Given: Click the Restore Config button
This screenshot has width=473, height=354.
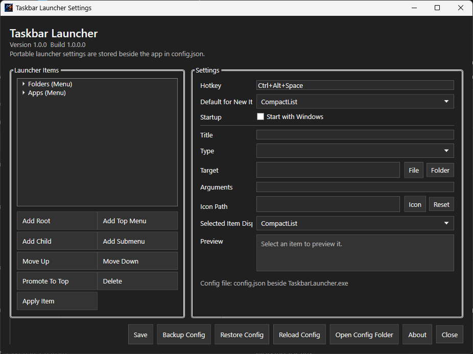Looking at the screenshot, I should (x=242, y=335).
